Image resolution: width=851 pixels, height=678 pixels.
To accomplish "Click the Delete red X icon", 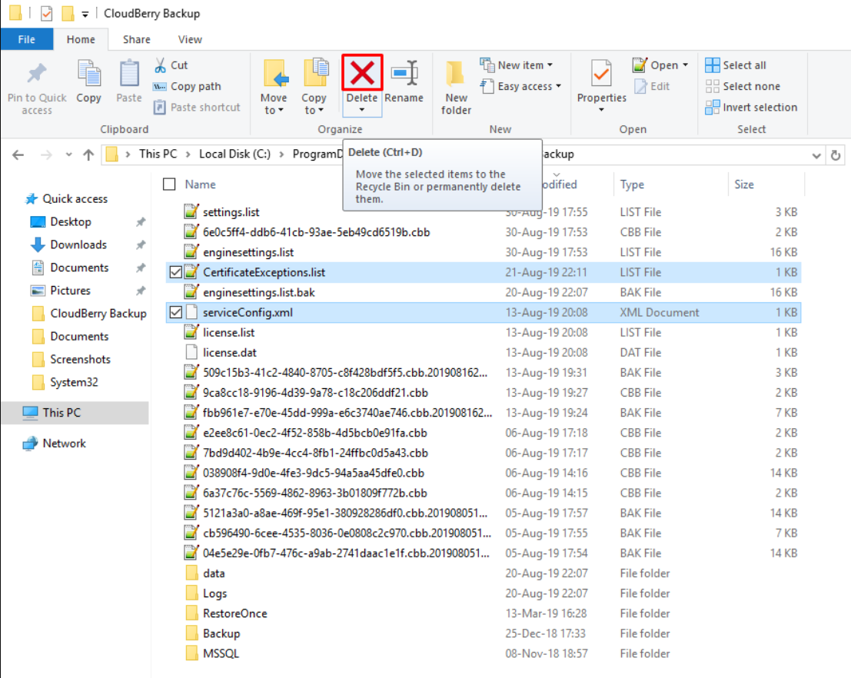I will pyautogui.click(x=362, y=73).
